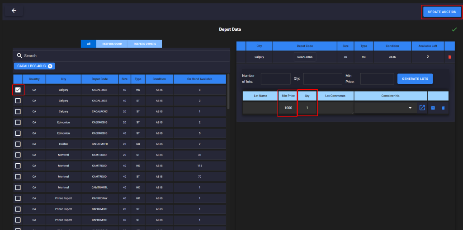
Task: Delete the Calgary depot row with red trash icon
Action: pos(449,57)
